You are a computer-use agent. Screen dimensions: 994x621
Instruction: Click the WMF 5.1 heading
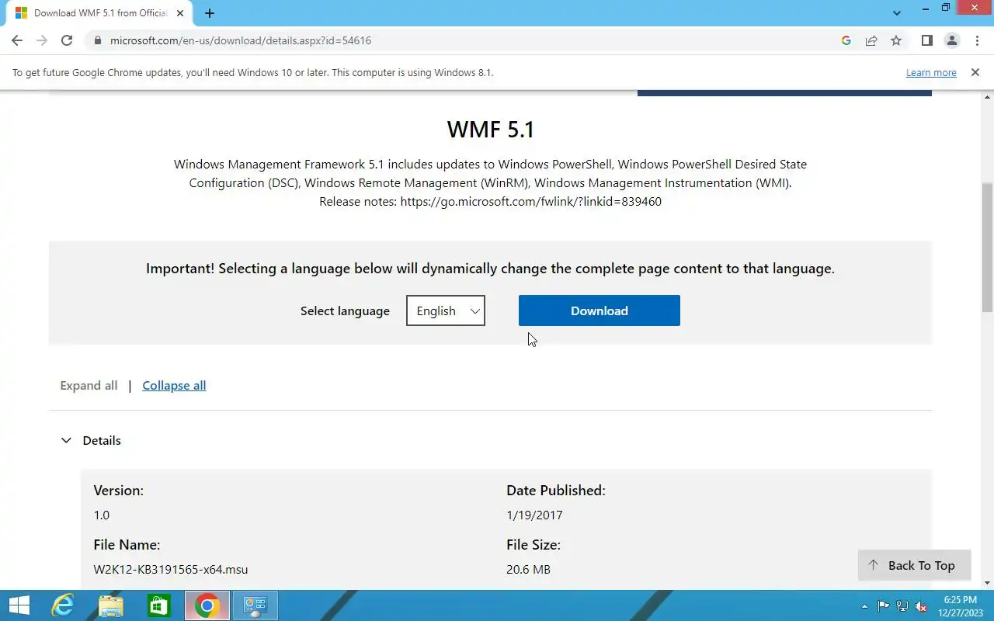click(491, 129)
